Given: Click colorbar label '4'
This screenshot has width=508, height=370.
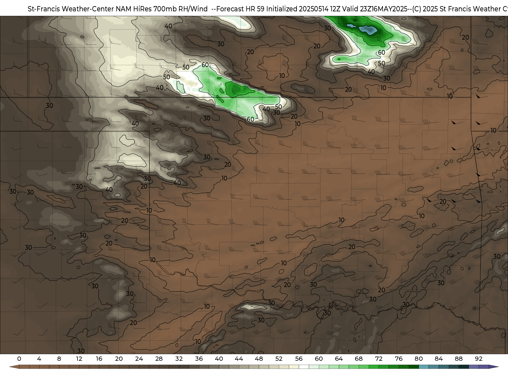Looking at the screenshot, I should (x=39, y=359).
